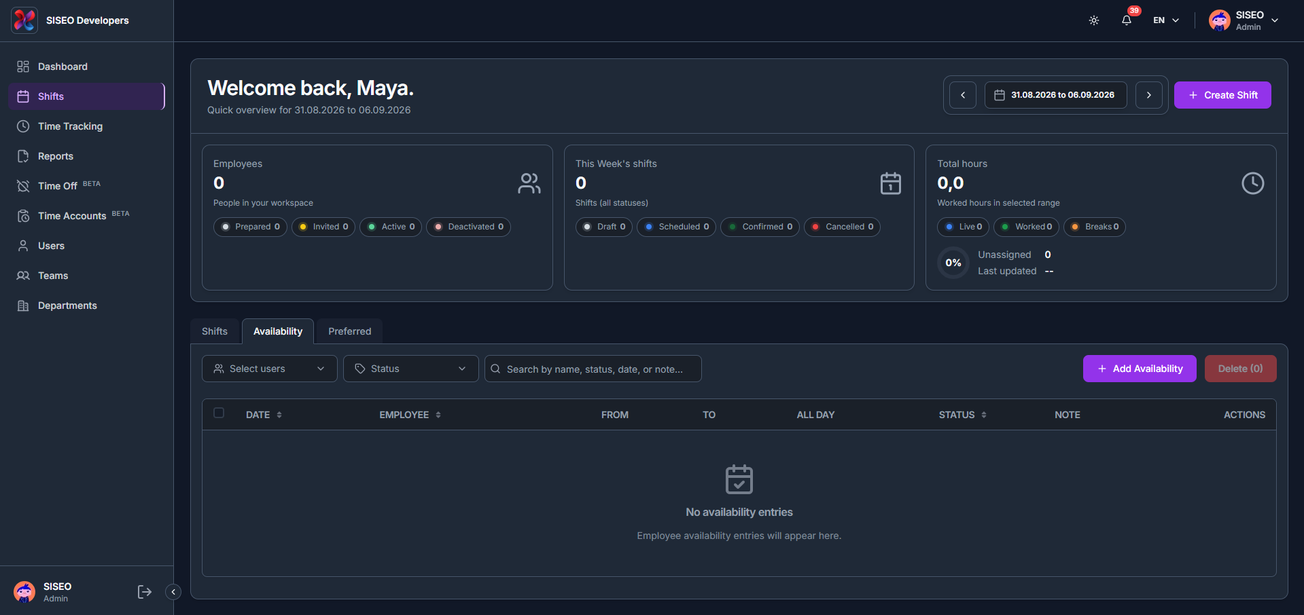Click the Live 0 blue status chip
1304x615 pixels.
point(964,227)
